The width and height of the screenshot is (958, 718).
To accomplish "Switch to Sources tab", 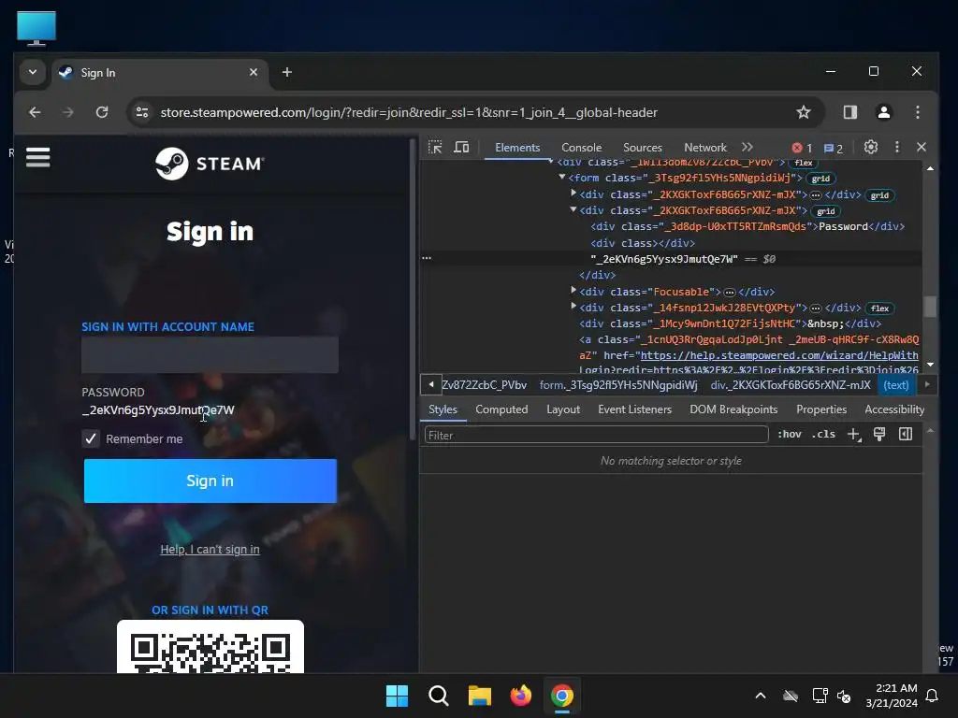I will tap(643, 148).
